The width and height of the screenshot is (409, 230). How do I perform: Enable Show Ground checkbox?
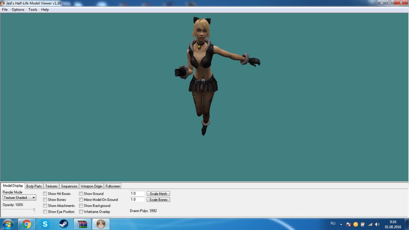pos(81,194)
